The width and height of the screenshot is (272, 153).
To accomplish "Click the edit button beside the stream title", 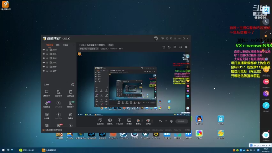I will tap(111, 45).
